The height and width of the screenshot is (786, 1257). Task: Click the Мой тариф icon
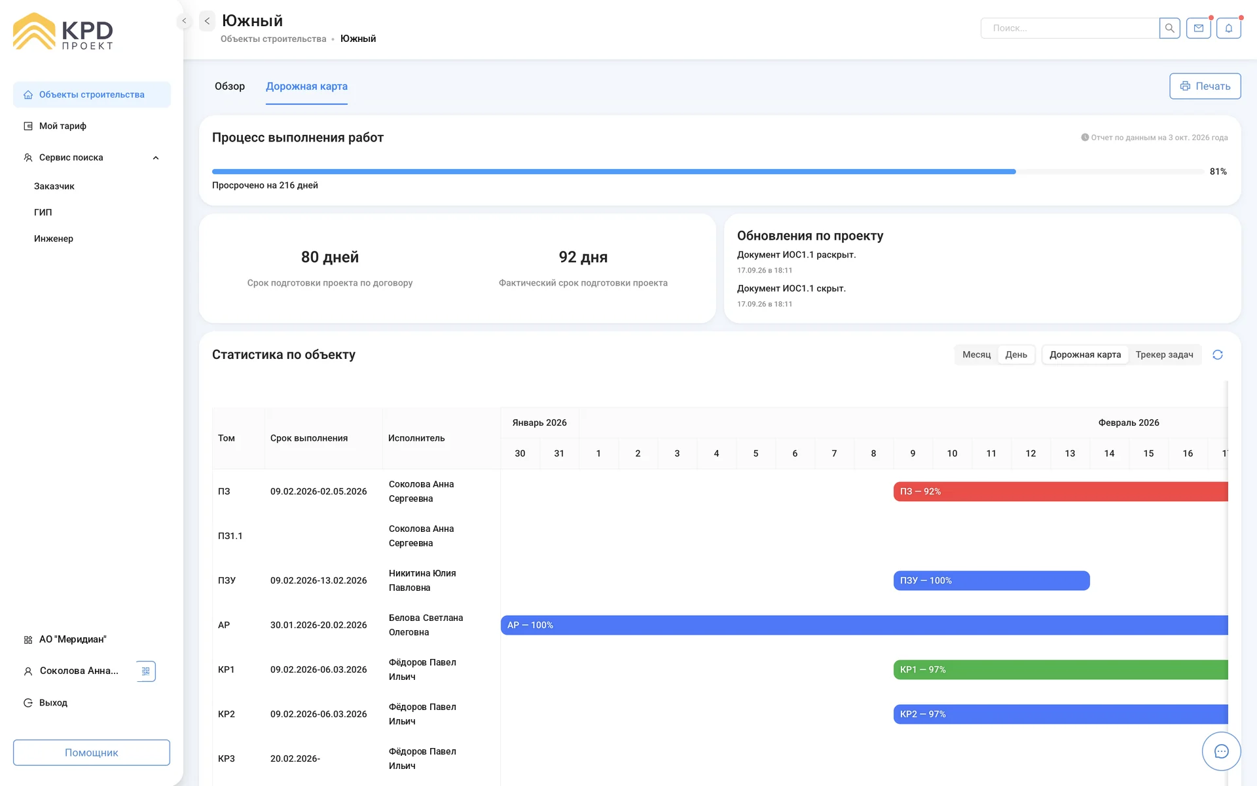[28, 126]
